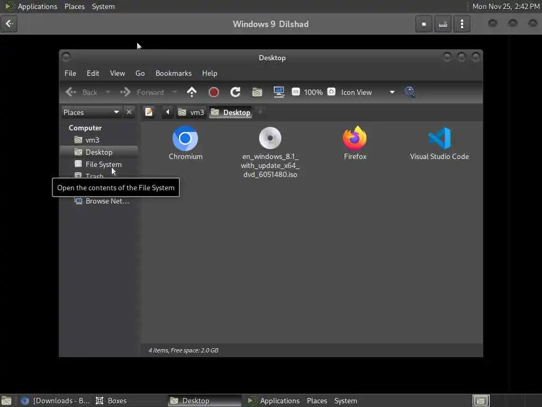Select the en_windows_8.1 ISO disc file
This screenshot has width=542, height=407.
pyautogui.click(x=270, y=138)
